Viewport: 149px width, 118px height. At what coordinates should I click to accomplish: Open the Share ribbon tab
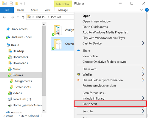(34, 10)
